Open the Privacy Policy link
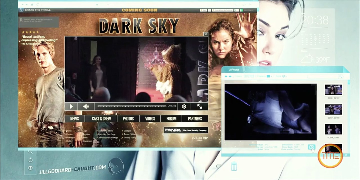The image size is (360, 180). [130, 138]
